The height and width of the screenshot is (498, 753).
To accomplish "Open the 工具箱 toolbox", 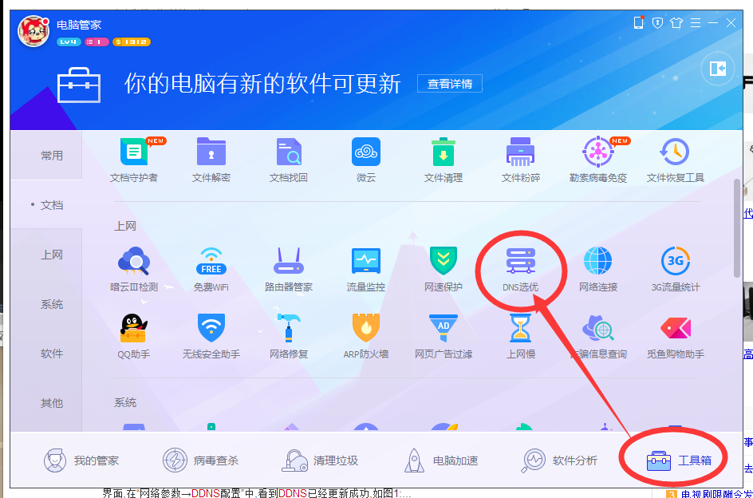I will 679,460.
